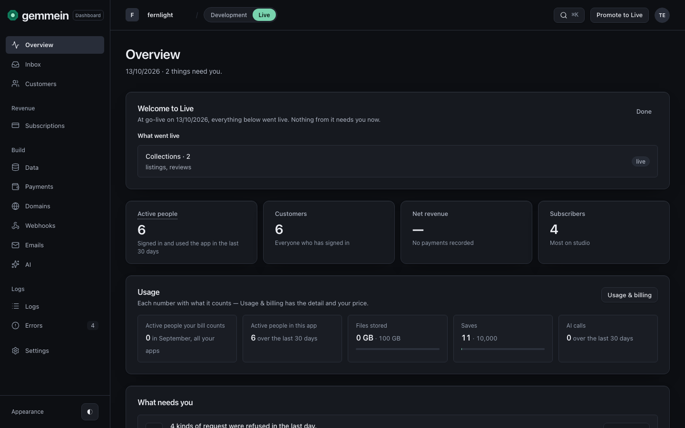
Task: Click the AI calls usage tile
Action: [608, 339]
